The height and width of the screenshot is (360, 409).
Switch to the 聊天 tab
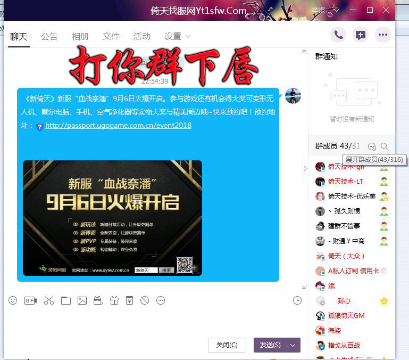coord(19,36)
